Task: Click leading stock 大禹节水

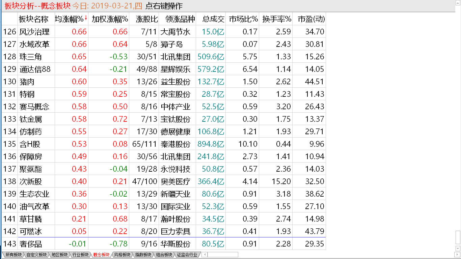Action: (x=175, y=32)
